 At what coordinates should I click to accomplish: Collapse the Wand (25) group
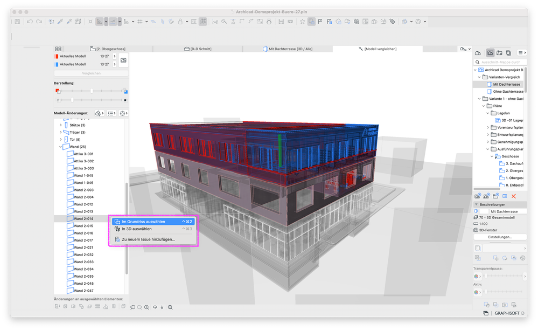point(61,147)
